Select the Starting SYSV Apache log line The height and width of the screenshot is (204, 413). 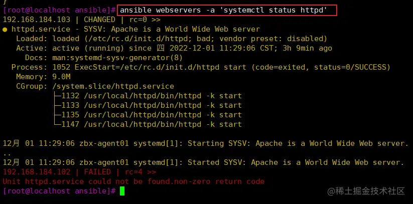point(205,143)
